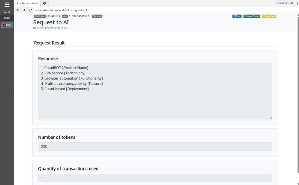The width and height of the screenshot is (299, 185).
Task: Click the Publisher badge
Action: [40, 16]
